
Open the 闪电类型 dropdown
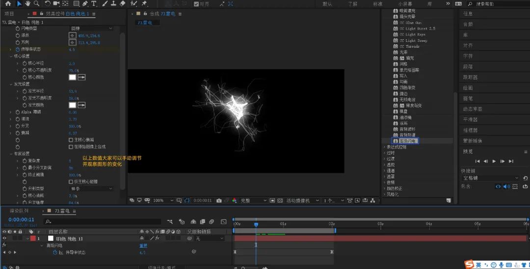pos(91,28)
